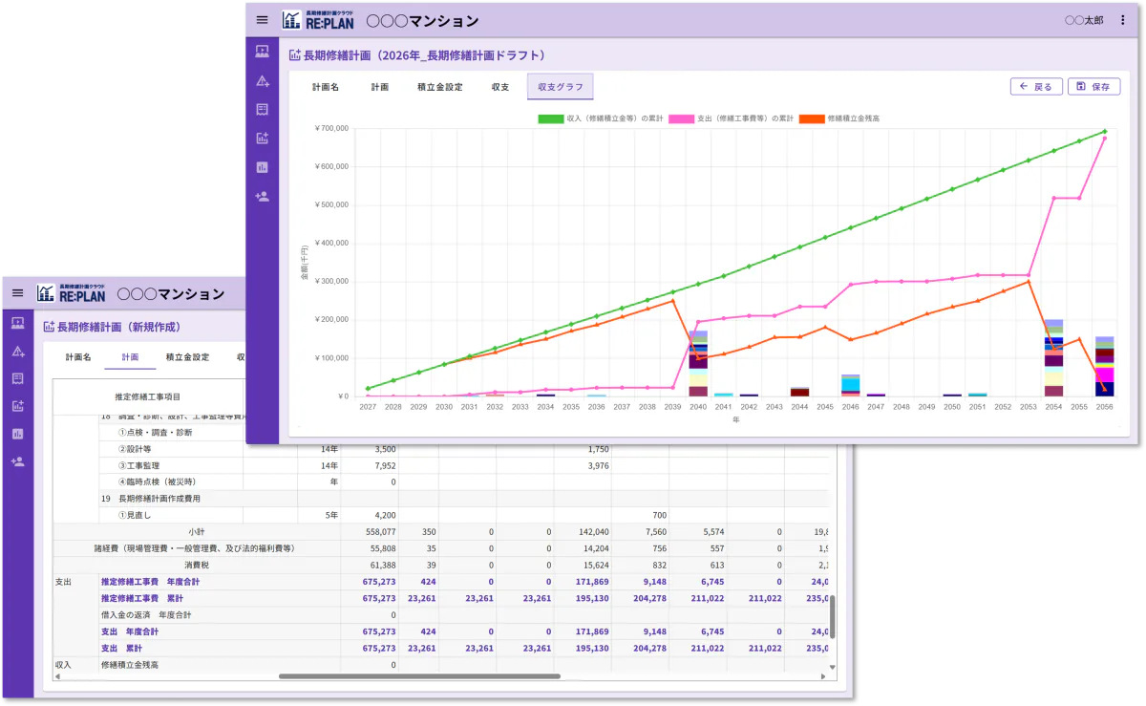Click the 保存 save button
1146x706 pixels.
click(1093, 86)
